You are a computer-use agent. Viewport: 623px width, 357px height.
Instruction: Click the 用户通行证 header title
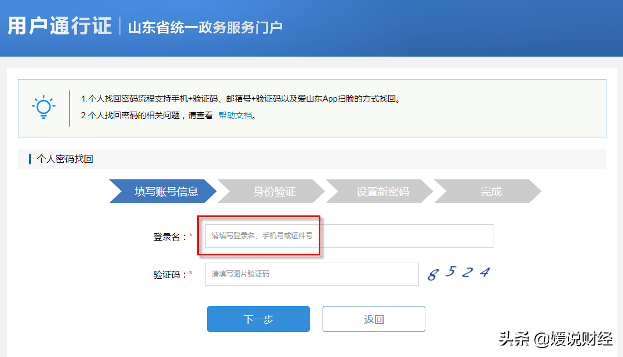pos(59,26)
